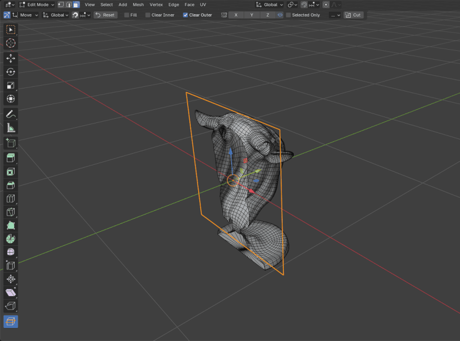Open the Move gizmo dropdown
This screenshot has height=341, width=460.
26,15
